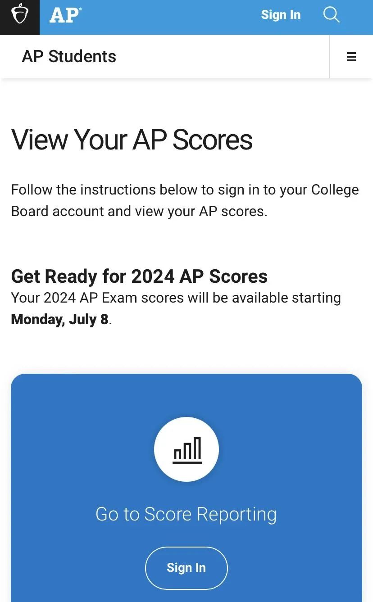373x602 pixels.
Task: Click Sign In in the top header
Action: pos(281,15)
